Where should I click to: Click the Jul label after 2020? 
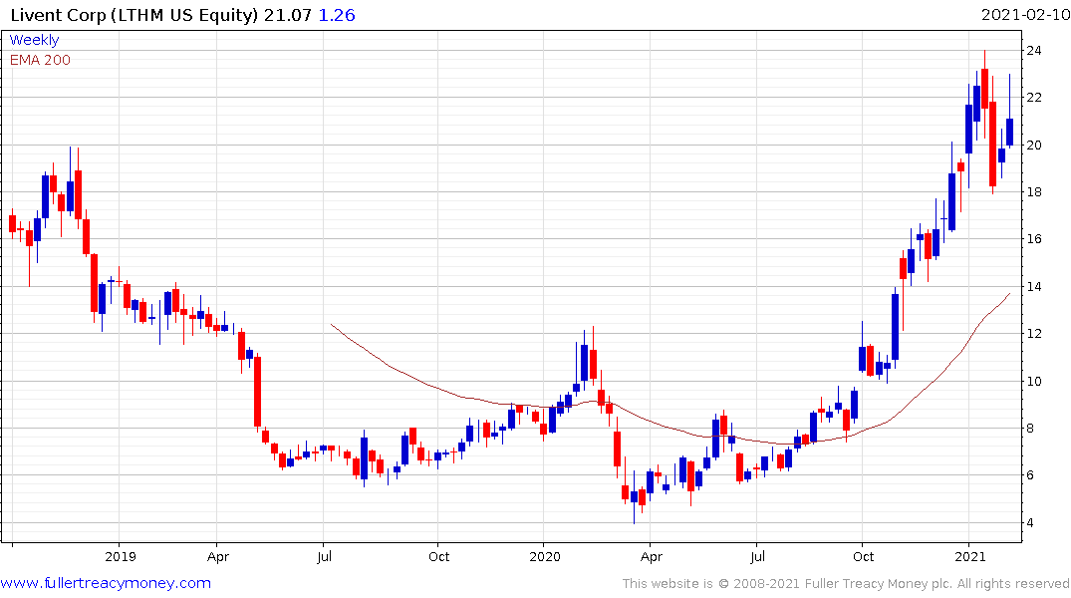click(757, 556)
